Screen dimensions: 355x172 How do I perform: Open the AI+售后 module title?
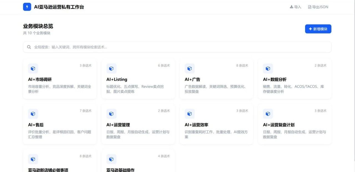click(36, 125)
